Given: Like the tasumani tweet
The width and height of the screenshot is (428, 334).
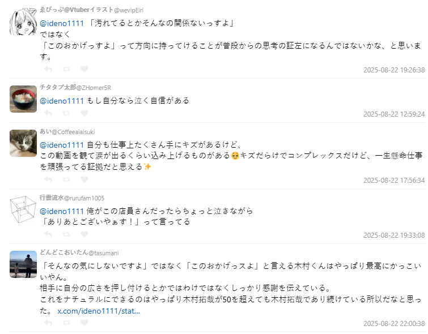Looking at the screenshot, I should click(x=84, y=322).
